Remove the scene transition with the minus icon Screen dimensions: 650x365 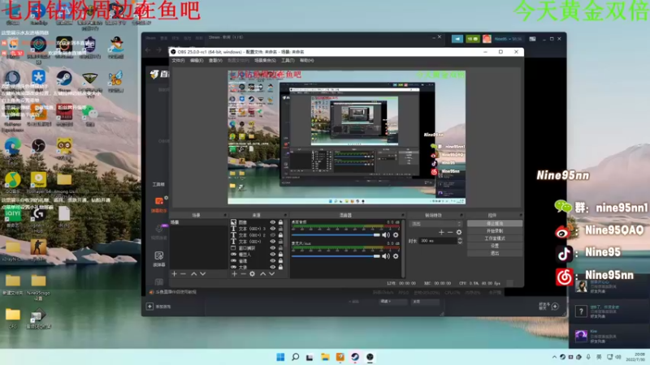(x=450, y=232)
